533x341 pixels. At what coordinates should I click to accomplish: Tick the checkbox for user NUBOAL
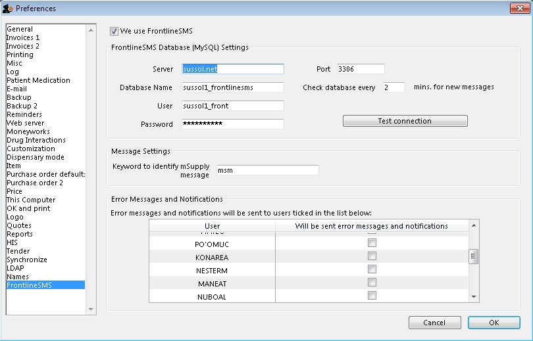click(x=372, y=296)
